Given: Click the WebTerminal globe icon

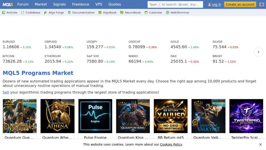Looking at the screenshot, I should 167,12.
